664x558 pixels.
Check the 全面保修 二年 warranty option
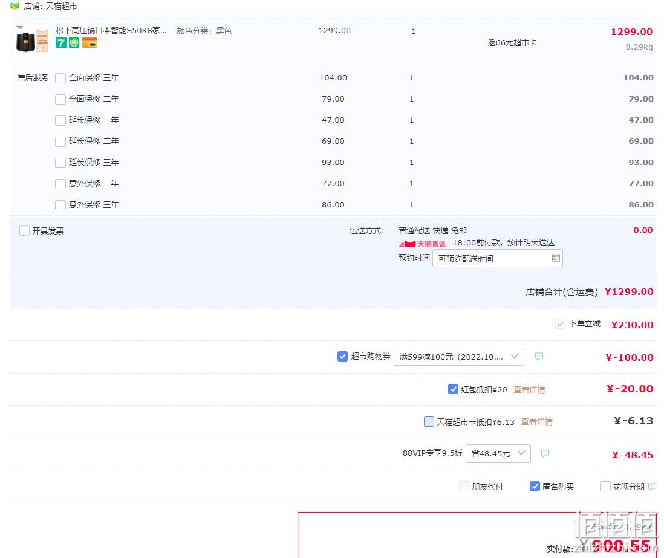click(60, 99)
